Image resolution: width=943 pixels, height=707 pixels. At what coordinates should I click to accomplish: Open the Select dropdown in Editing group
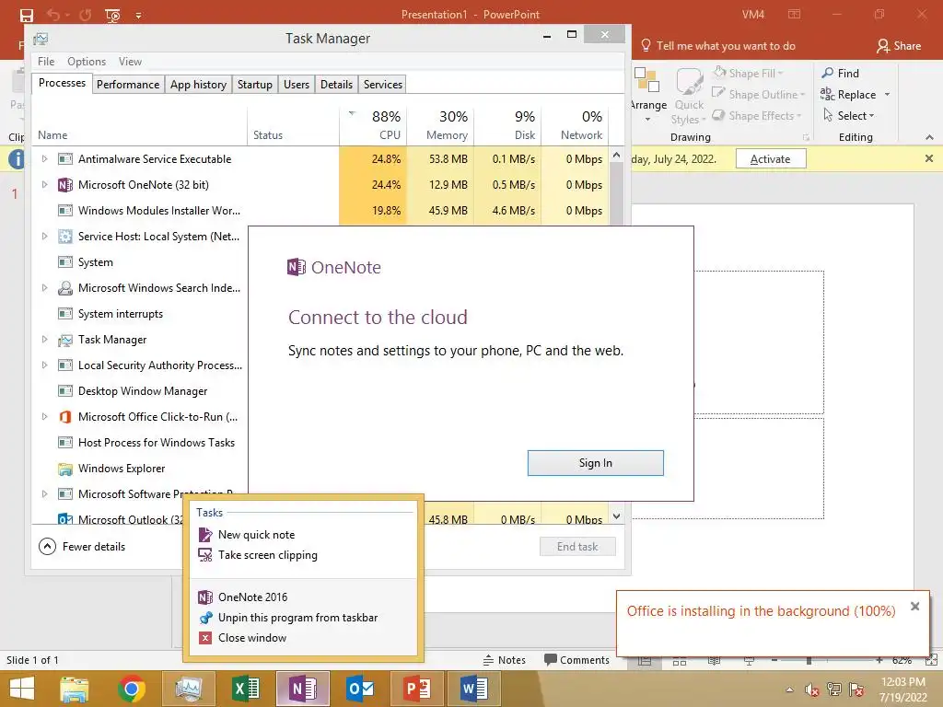[848, 115]
